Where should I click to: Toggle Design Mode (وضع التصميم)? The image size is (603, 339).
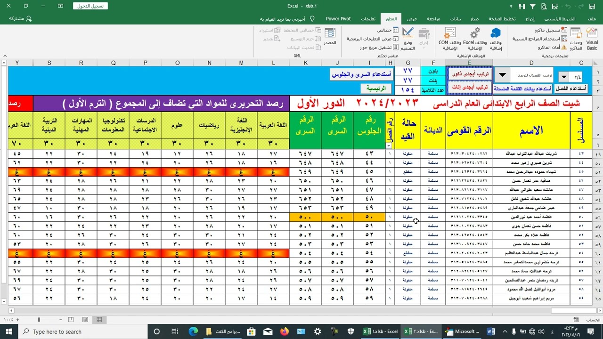[407, 39]
